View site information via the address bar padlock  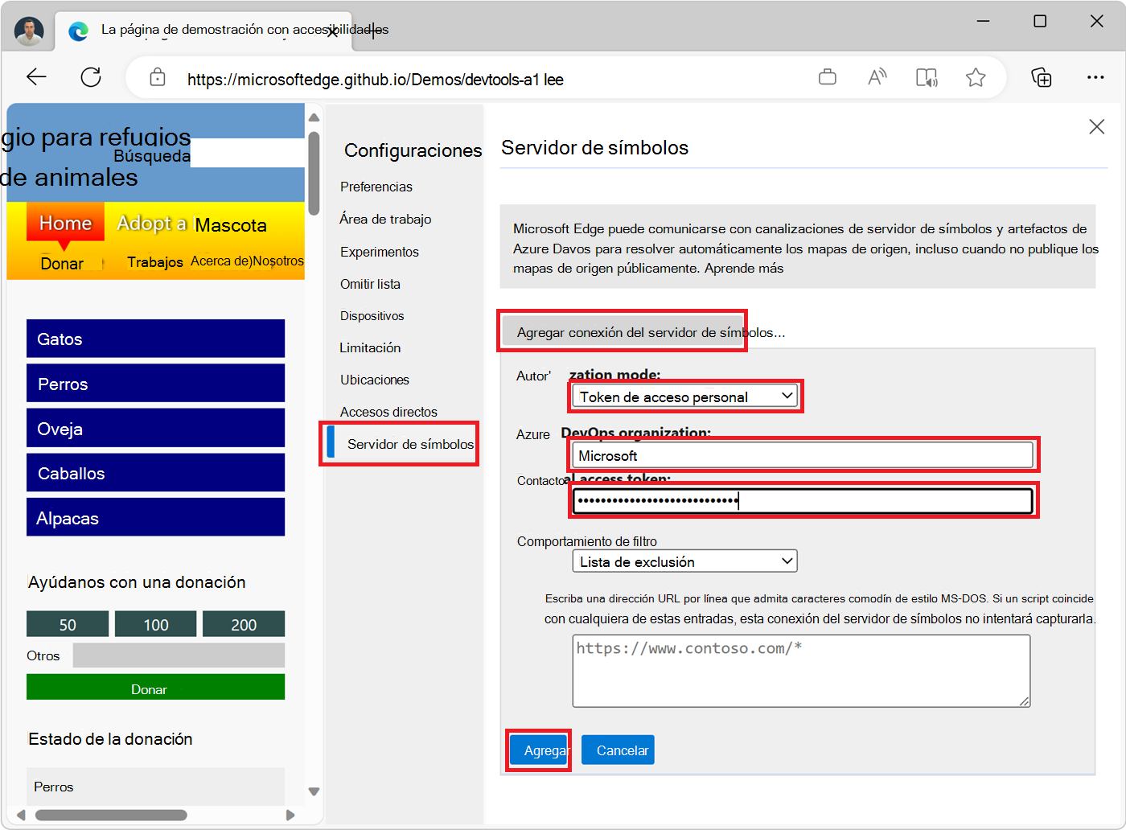click(158, 77)
